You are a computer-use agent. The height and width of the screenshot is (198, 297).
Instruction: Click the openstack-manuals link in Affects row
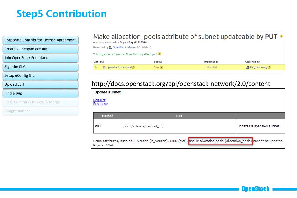(x=119, y=67)
